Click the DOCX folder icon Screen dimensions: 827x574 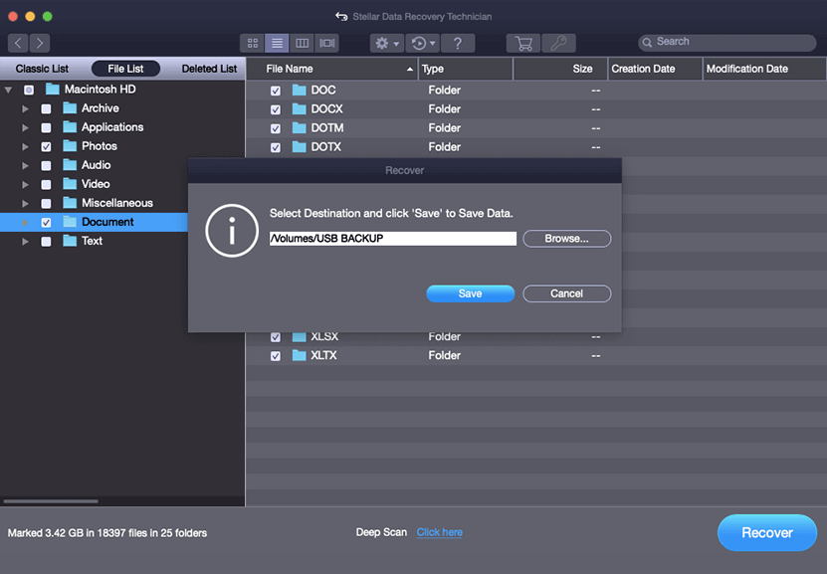point(299,109)
